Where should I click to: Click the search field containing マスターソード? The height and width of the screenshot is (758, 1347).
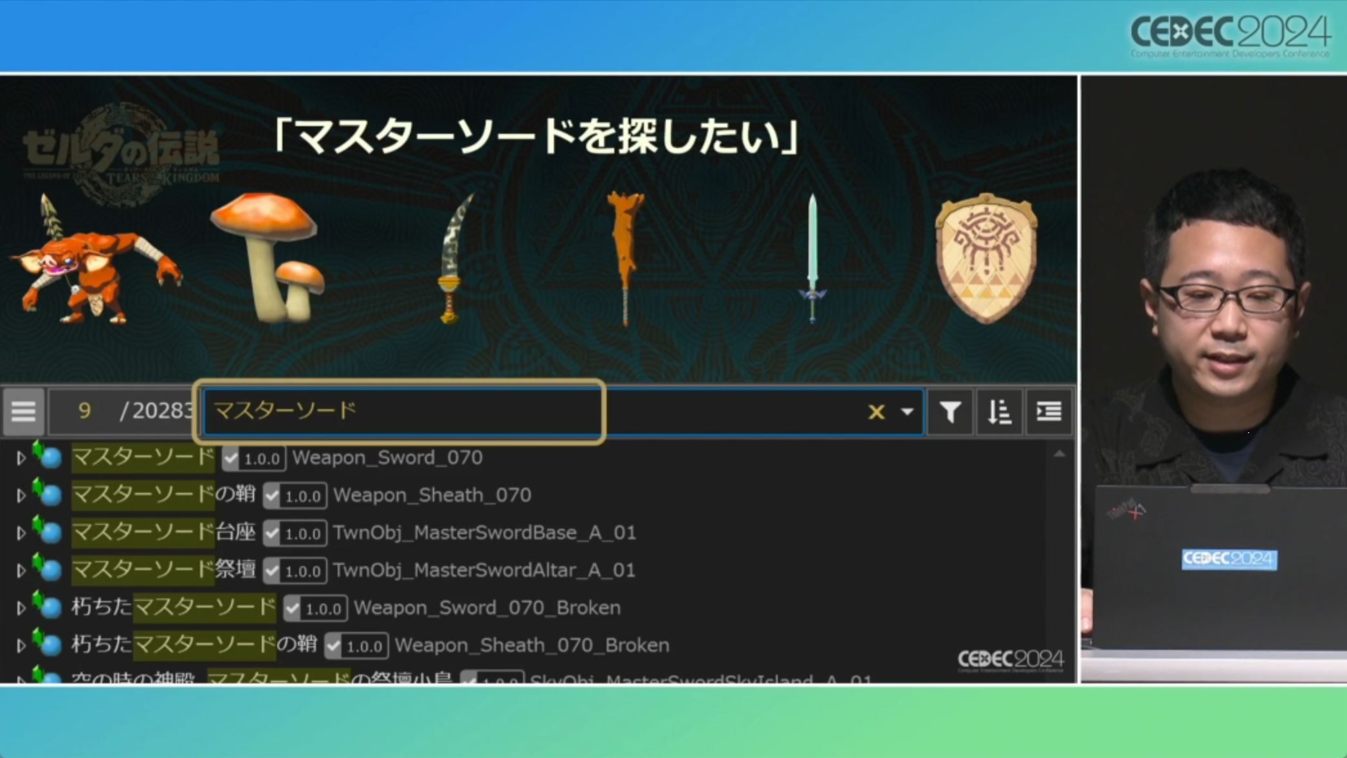pos(564,411)
